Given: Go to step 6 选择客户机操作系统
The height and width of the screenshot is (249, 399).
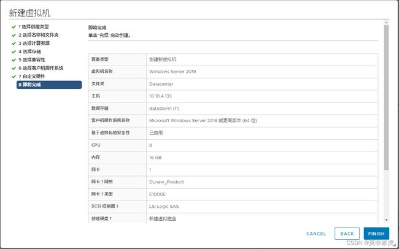Looking at the screenshot, I should click(41, 68).
